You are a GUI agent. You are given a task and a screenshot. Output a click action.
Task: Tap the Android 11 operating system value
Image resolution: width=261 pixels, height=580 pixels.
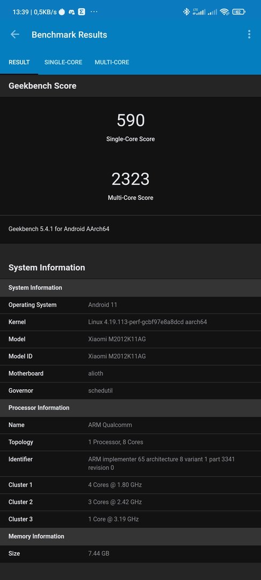point(103,305)
